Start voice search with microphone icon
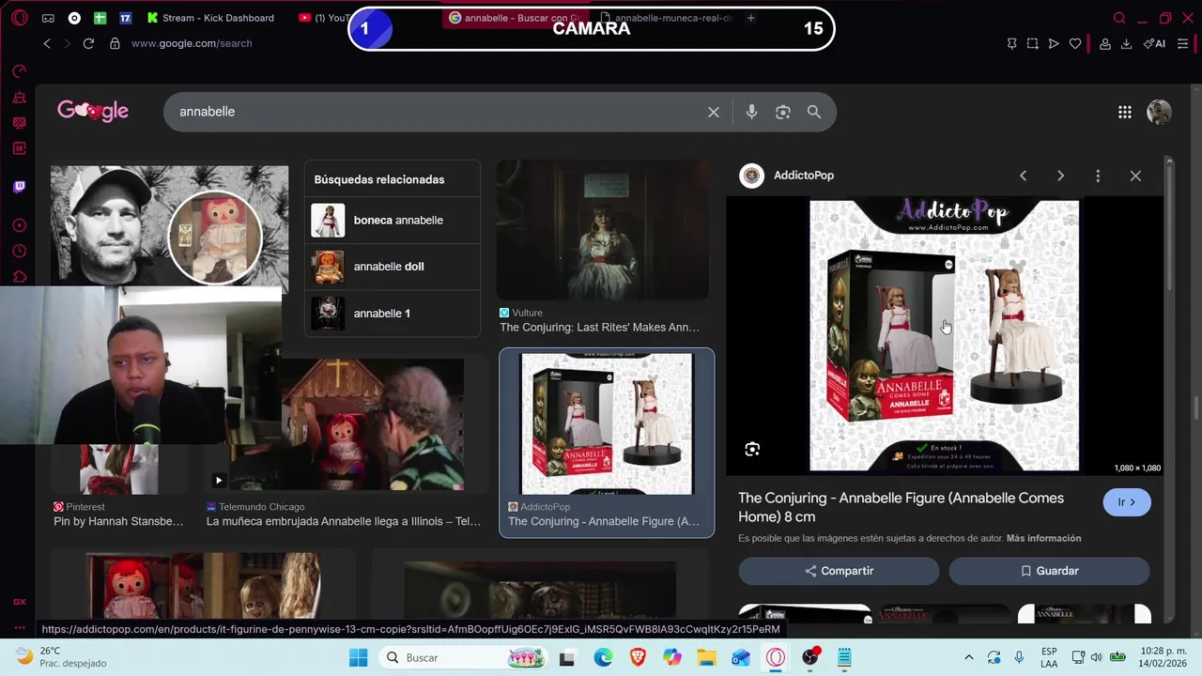1202x676 pixels. (751, 112)
